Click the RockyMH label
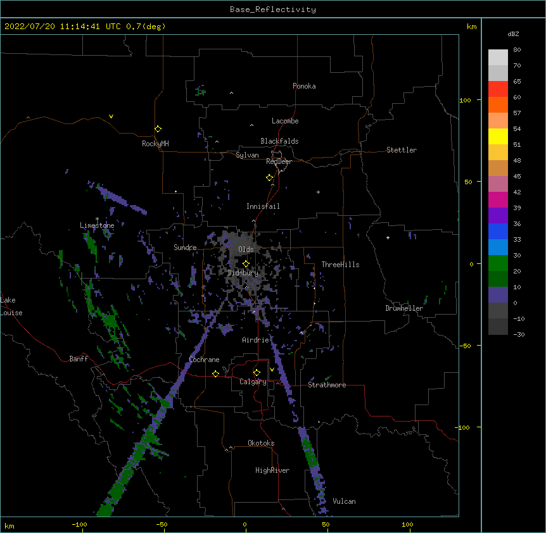This screenshot has height=533, width=546. pyautogui.click(x=155, y=144)
